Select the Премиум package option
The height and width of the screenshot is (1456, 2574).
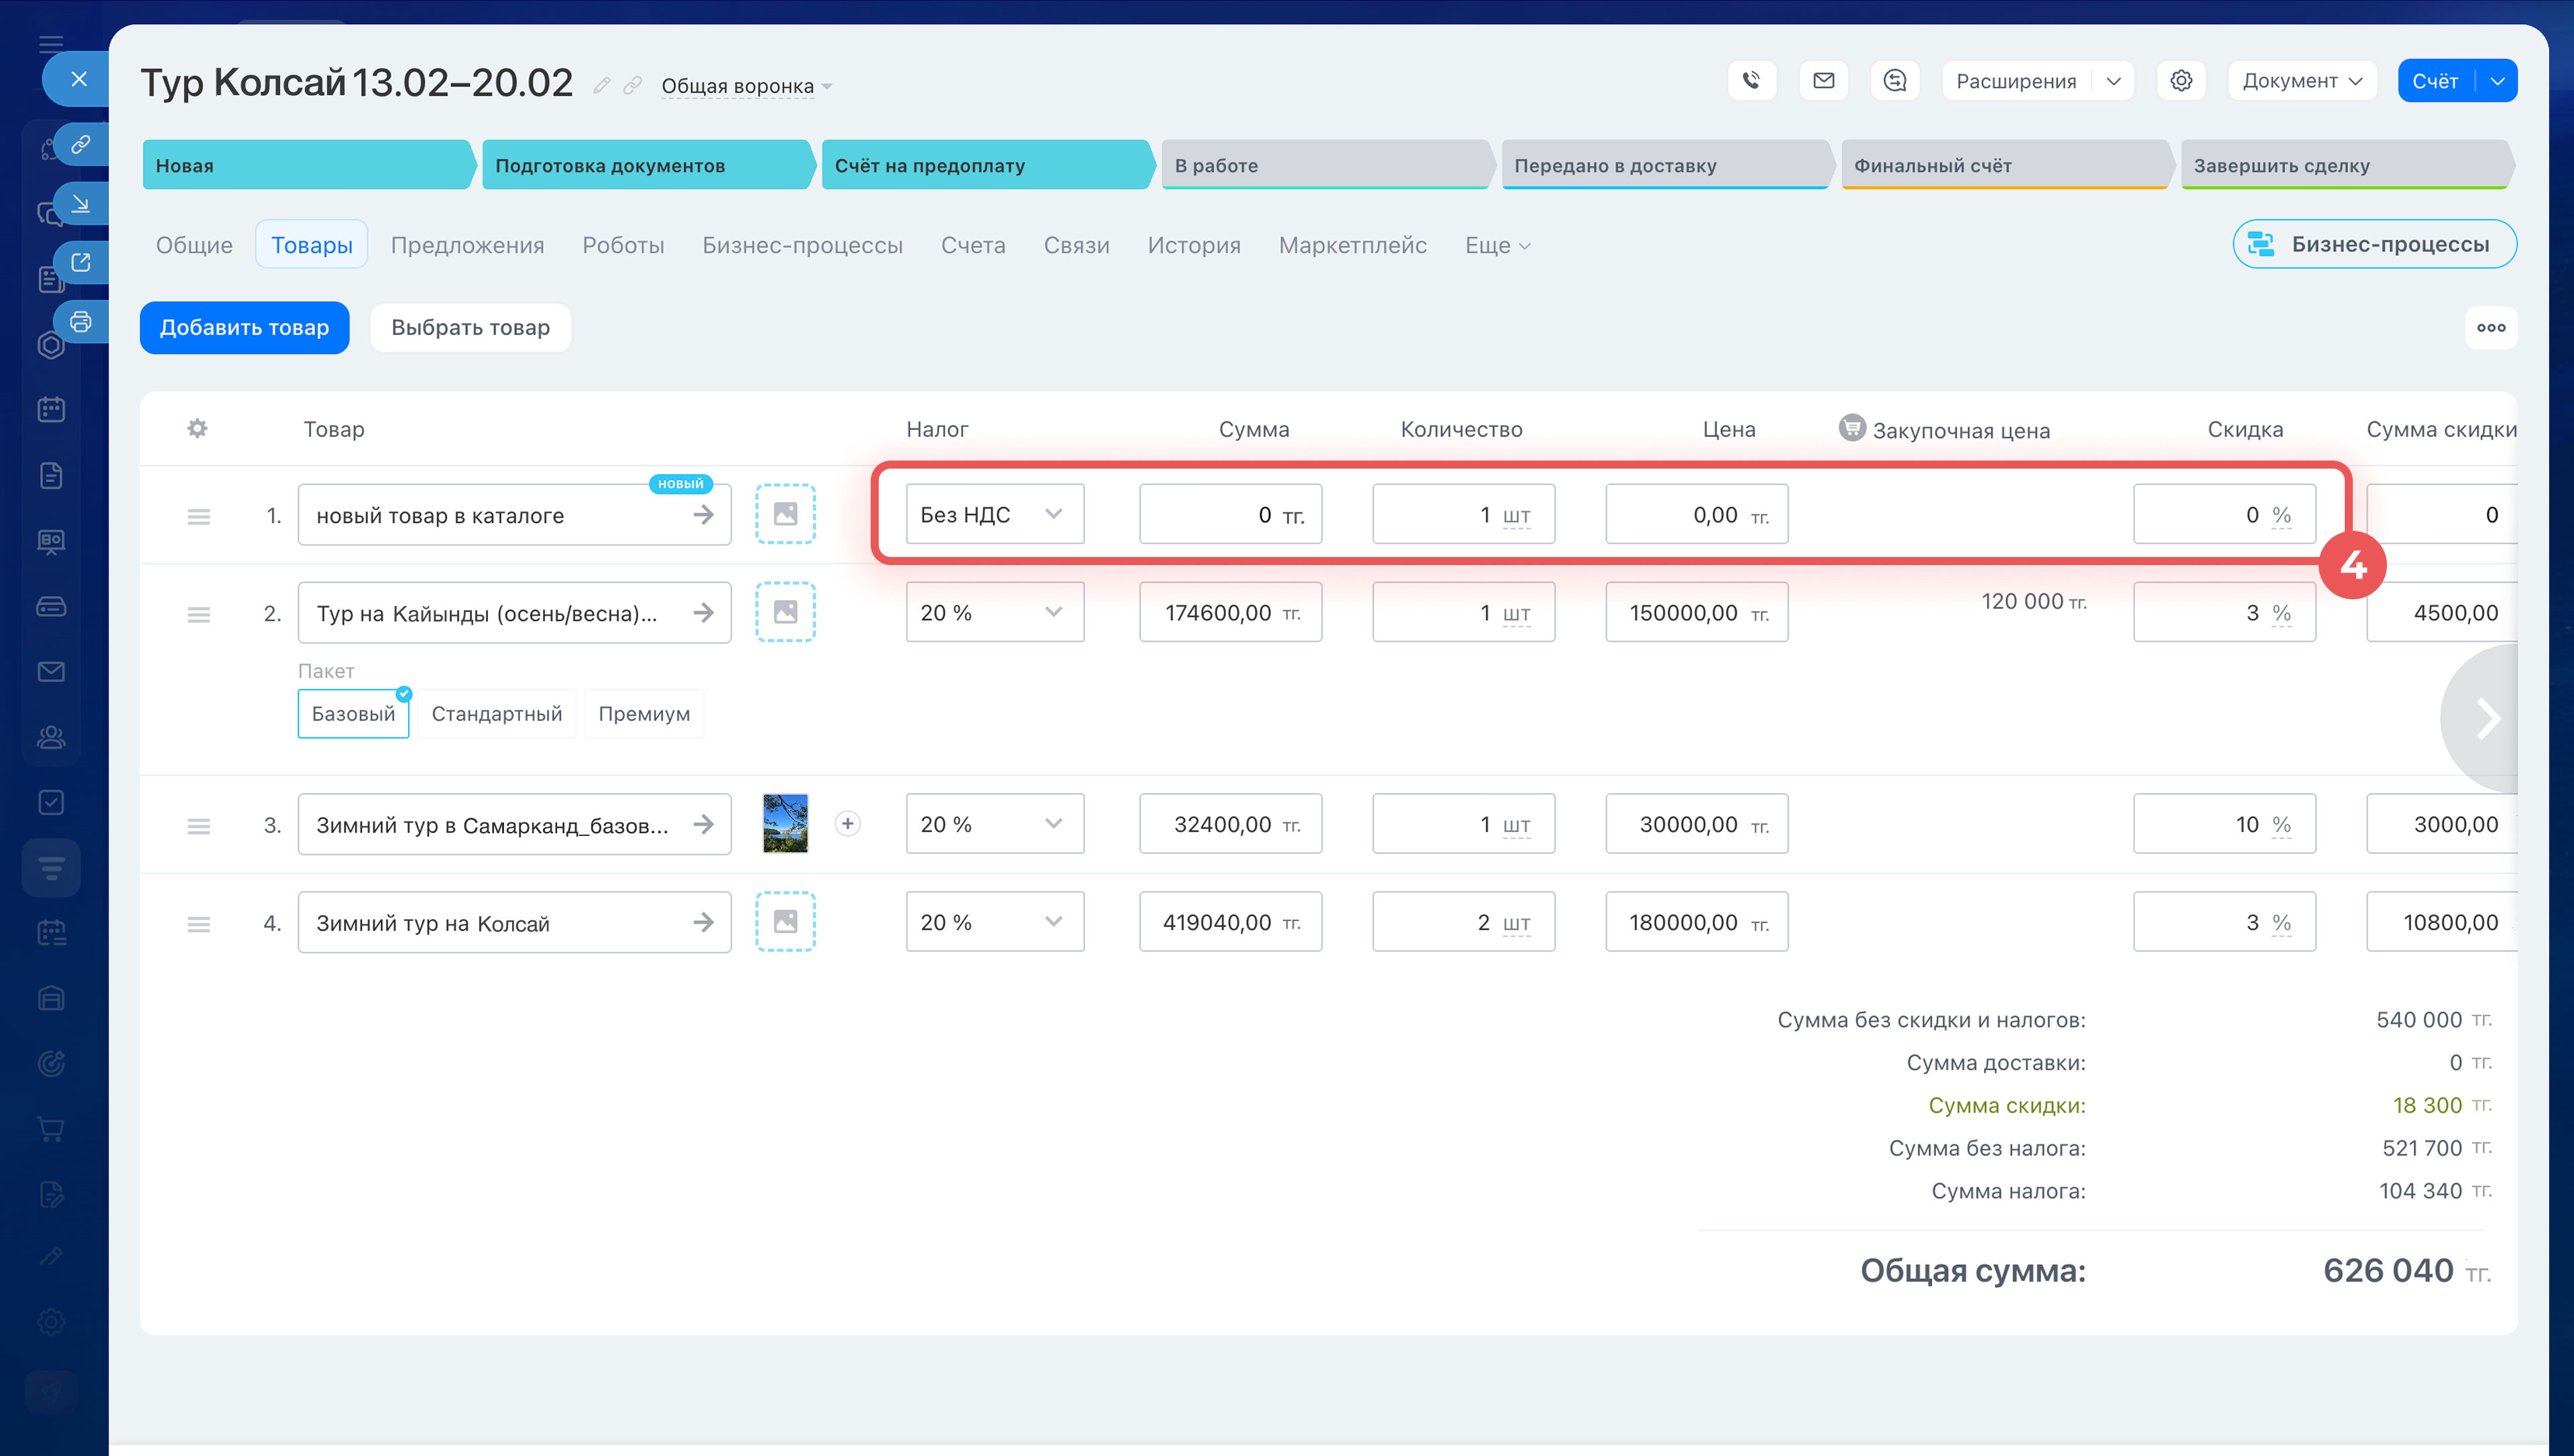643,714
